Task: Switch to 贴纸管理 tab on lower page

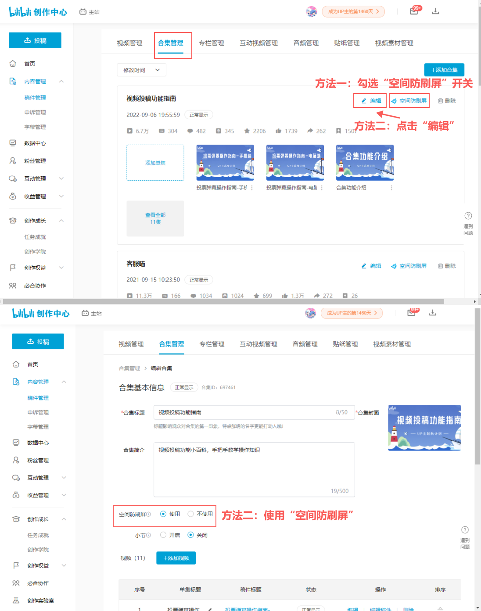Action: pos(345,344)
